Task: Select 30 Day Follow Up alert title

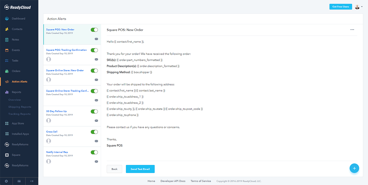Action: coord(57,111)
